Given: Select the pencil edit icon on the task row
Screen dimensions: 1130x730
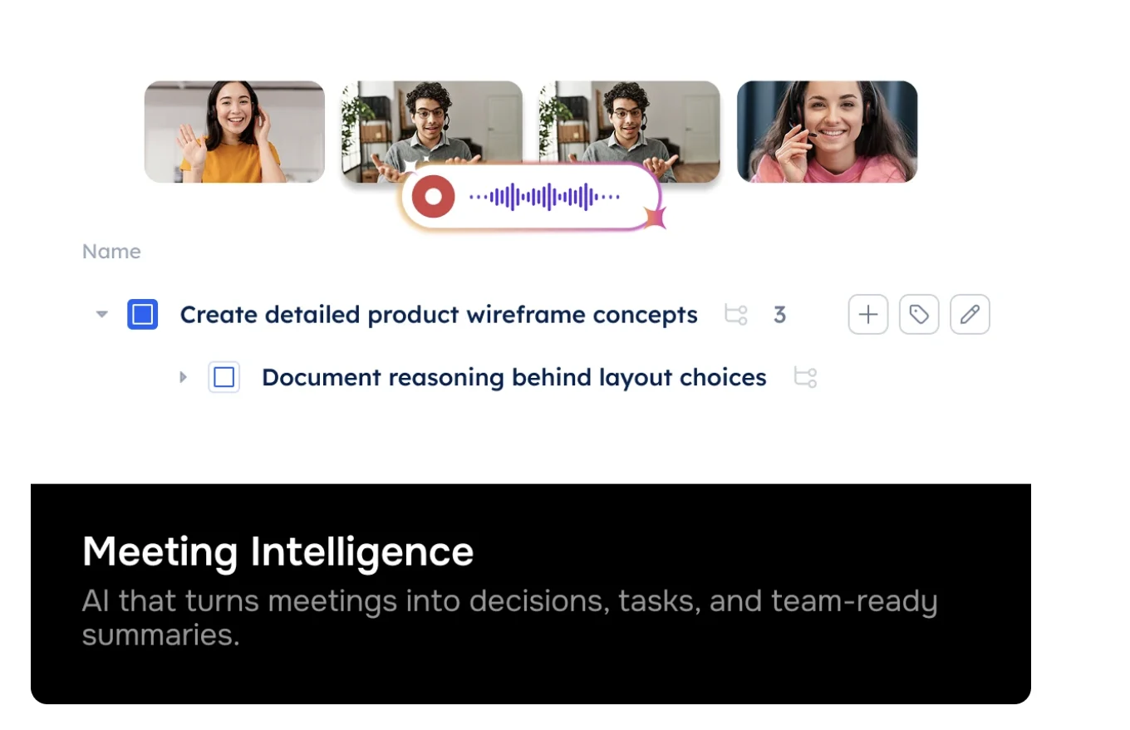Looking at the screenshot, I should [970, 314].
